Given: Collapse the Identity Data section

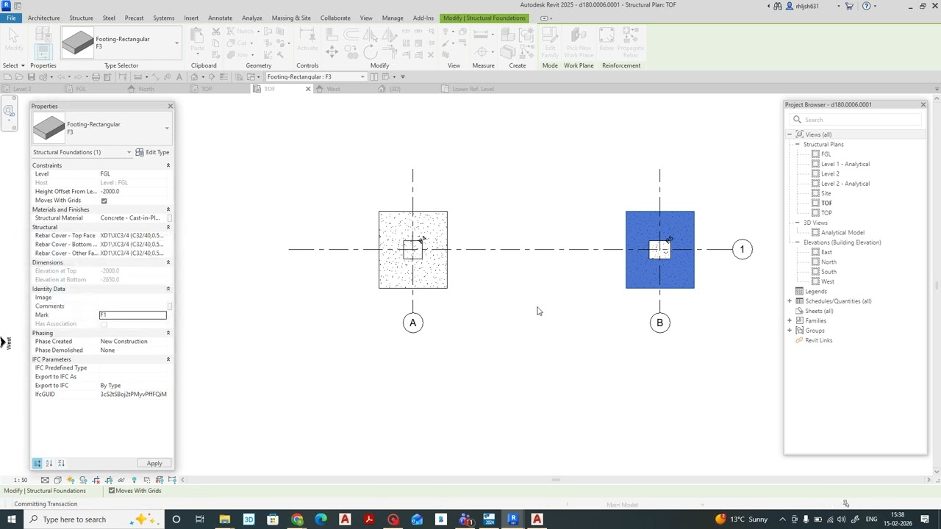Looking at the screenshot, I should [168, 289].
